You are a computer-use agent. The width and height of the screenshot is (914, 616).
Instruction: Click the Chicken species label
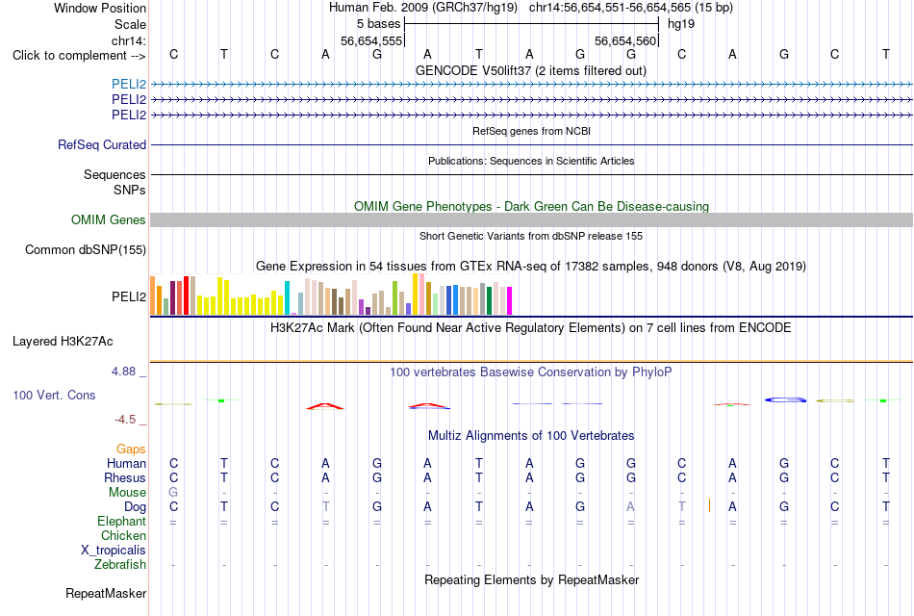tap(123, 535)
